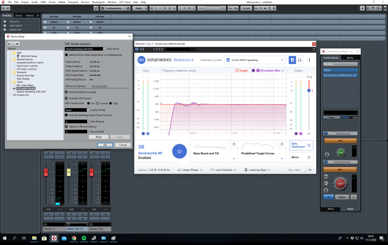Select Yamaha Steinberg USB ASIO device
The height and width of the screenshot is (245, 388).
pyautogui.click(x=31, y=92)
